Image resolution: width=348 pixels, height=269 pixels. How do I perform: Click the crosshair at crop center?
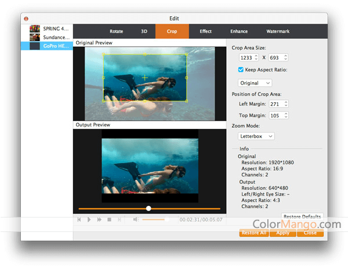coord(144,77)
